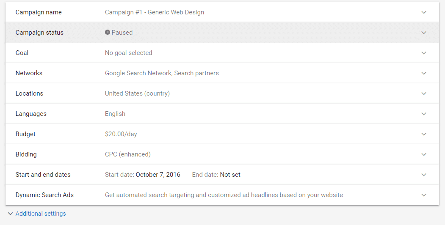The width and height of the screenshot is (445, 225).
Task: Click the No goal selected text
Action: (128, 53)
